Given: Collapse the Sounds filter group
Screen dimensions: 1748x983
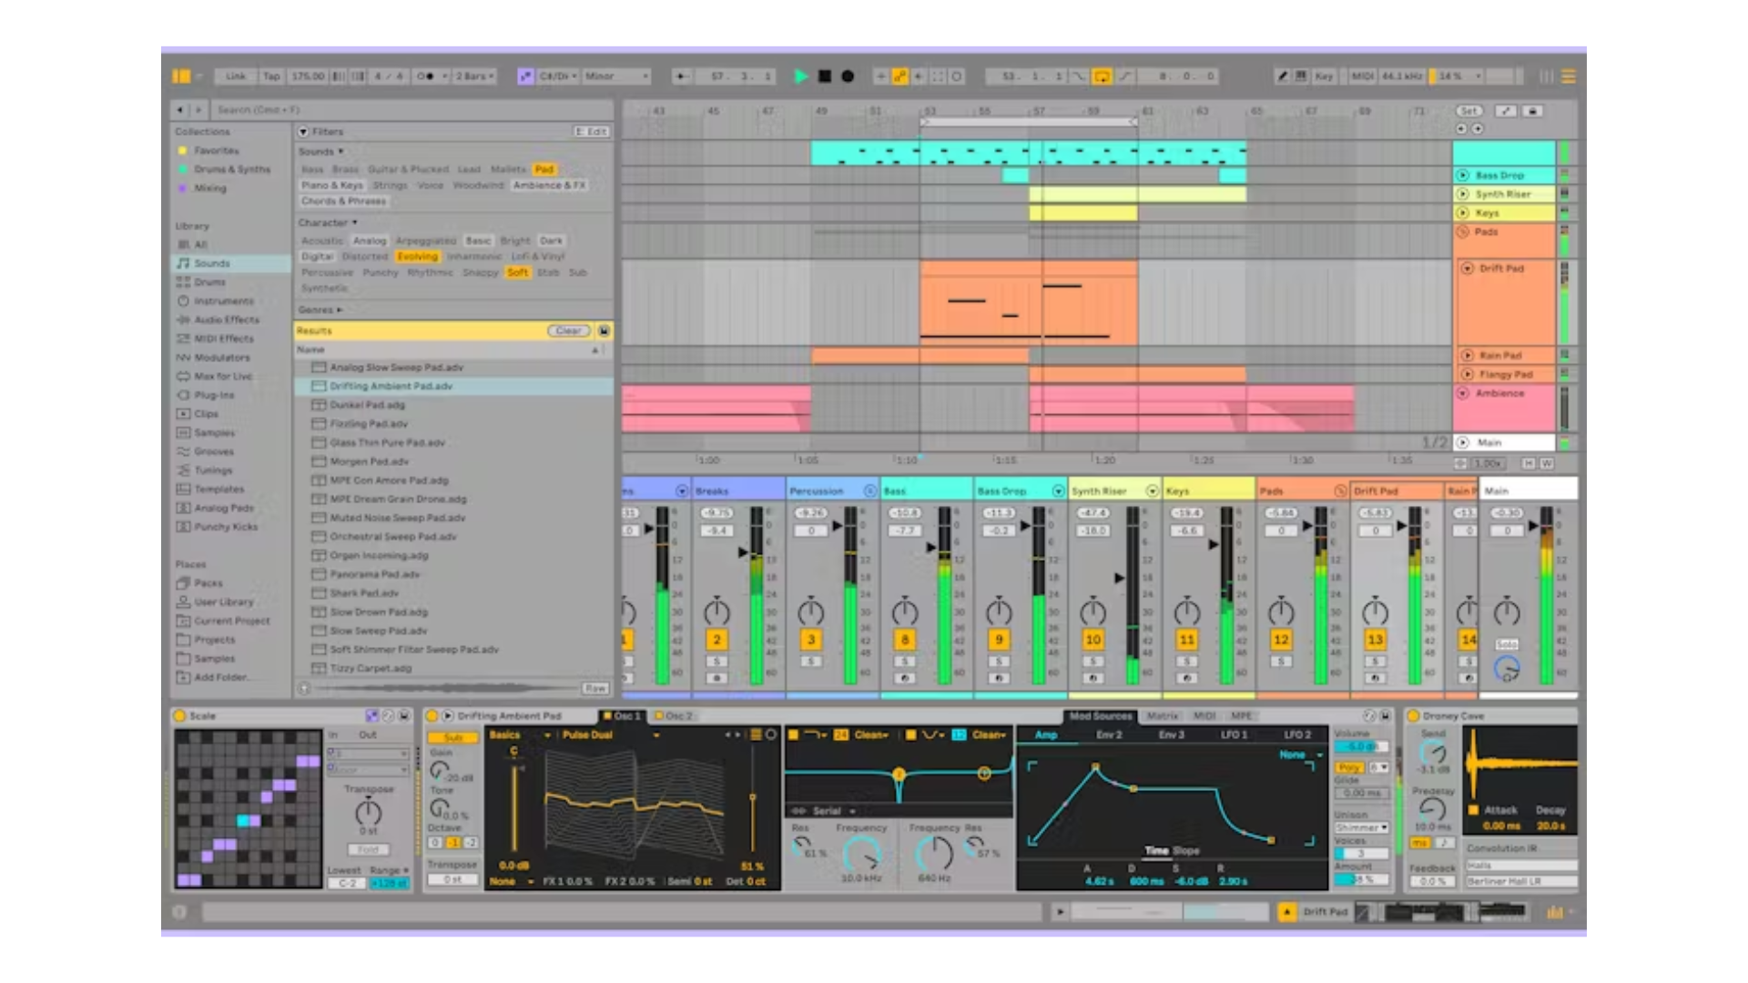Looking at the screenshot, I should click(x=320, y=152).
